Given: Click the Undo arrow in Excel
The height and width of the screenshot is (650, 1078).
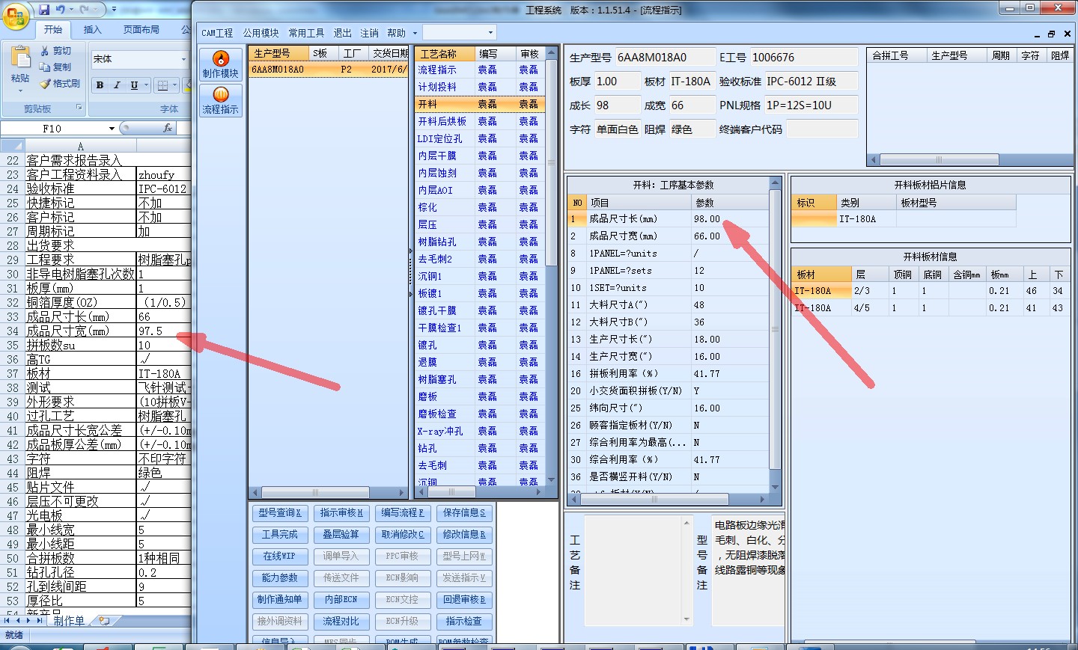Looking at the screenshot, I should pyautogui.click(x=60, y=9).
